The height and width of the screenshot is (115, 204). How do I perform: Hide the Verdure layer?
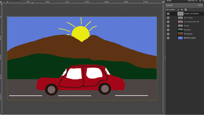(x=168, y=30)
